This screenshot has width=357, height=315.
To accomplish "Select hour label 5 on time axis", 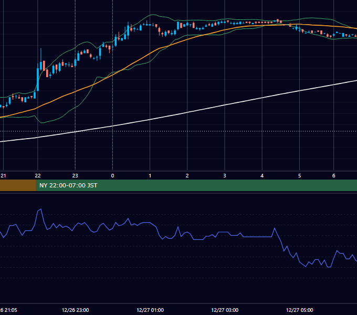I will coord(299,176).
